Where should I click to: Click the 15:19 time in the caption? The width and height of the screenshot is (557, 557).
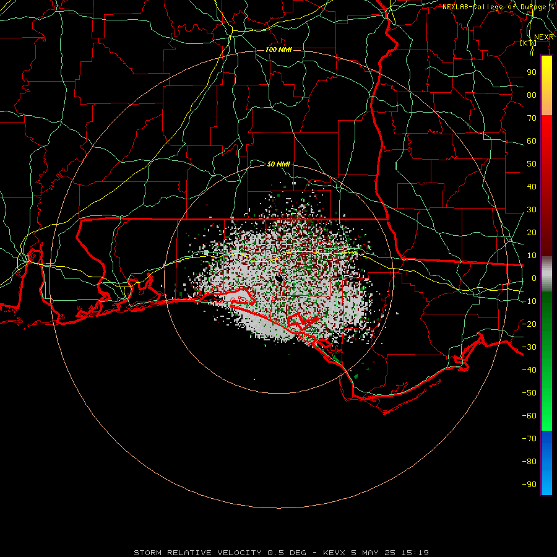pos(415,553)
